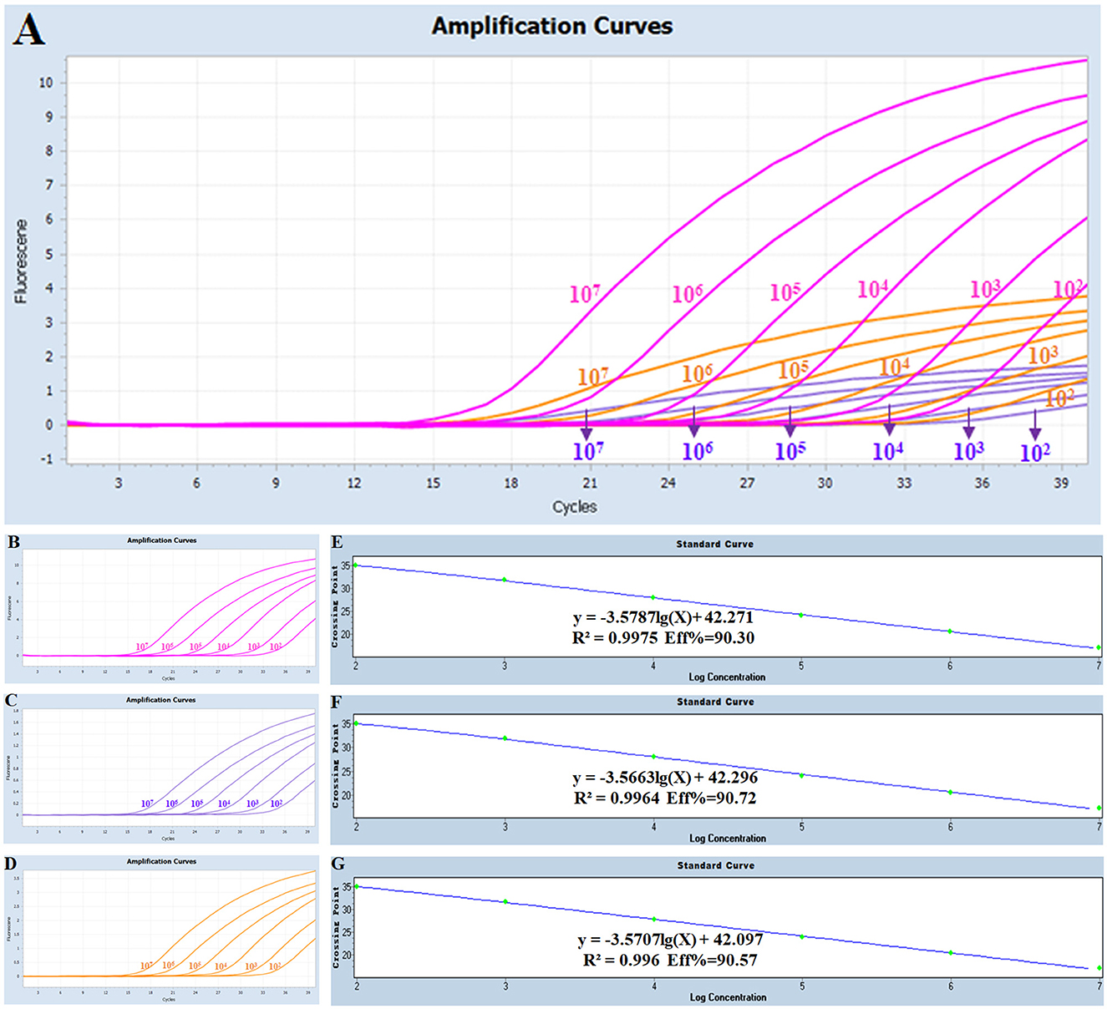Viewport: 1107px width, 1009px height.
Task: Click the panel letter 'C'
Action: (12, 700)
